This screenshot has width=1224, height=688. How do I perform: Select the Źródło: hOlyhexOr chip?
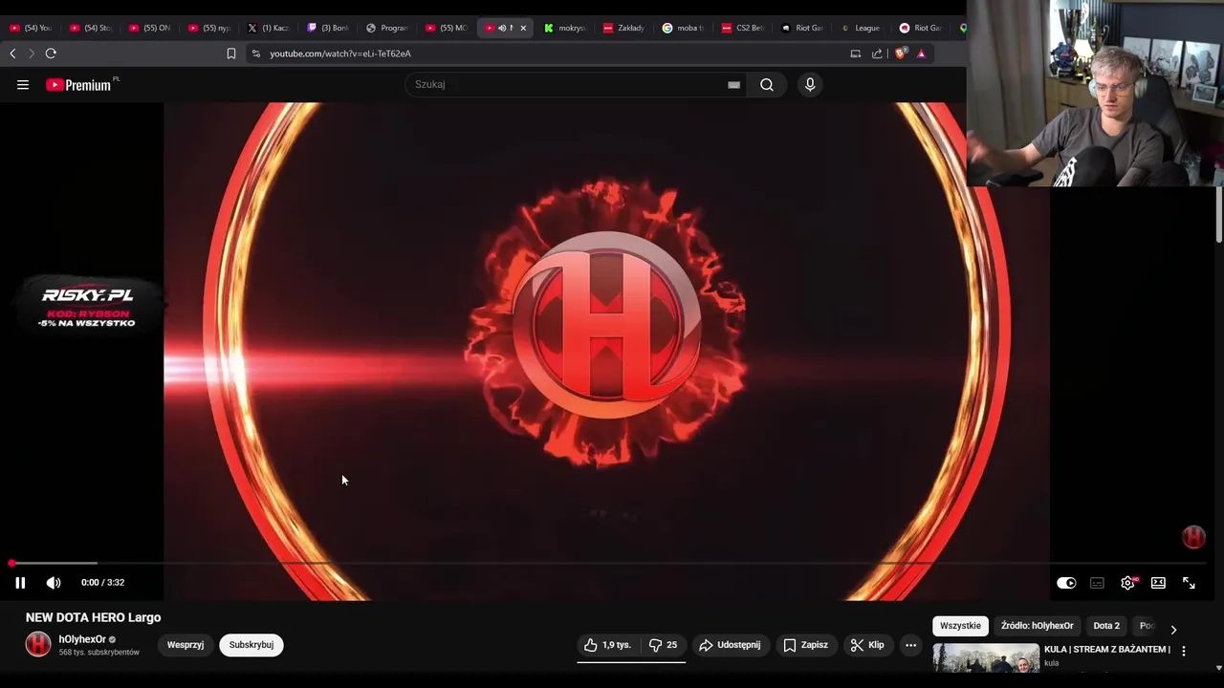click(1038, 626)
